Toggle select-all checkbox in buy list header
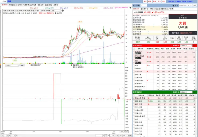The image size is (198, 137). (134, 49)
